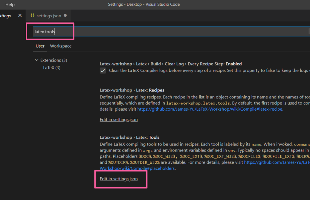
Task: Click Edit in settings.json under Latex: Tools
Action: pos(119,179)
